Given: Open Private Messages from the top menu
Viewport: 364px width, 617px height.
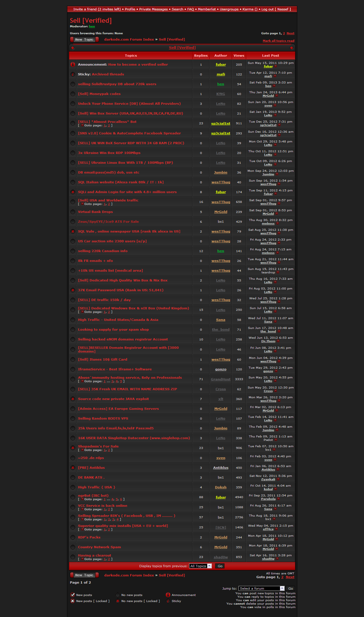Looking at the screenshot, I should [153, 9].
